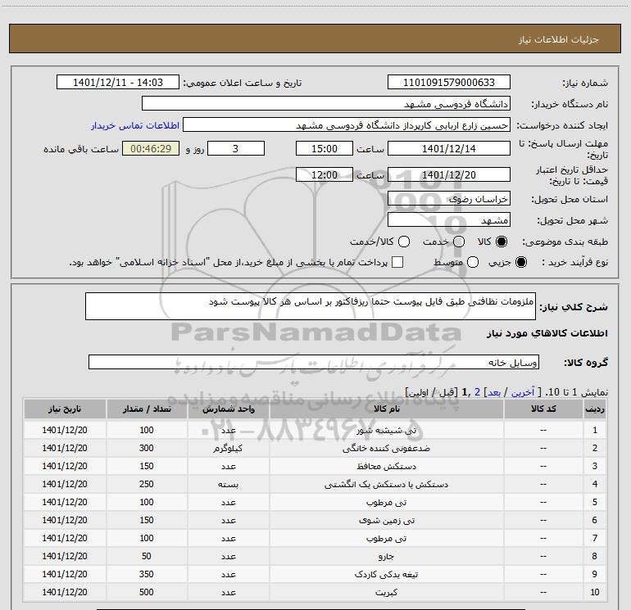This screenshot has width=631, height=610.
Task: Click the واحد شمارش column header
Action: click(228, 409)
